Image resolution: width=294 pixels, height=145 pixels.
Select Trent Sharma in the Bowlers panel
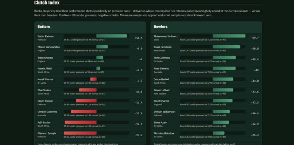coord(162,101)
